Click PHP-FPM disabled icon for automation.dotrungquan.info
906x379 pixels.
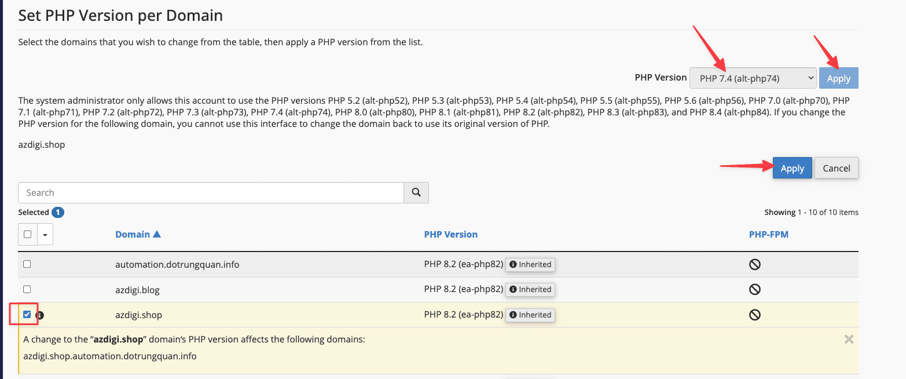pyautogui.click(x=754, y=264)
